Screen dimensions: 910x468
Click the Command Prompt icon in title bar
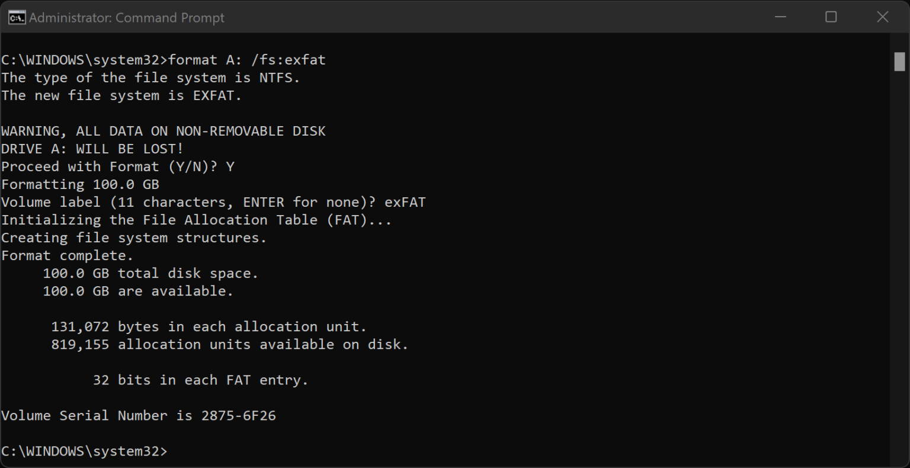[17, 17]
